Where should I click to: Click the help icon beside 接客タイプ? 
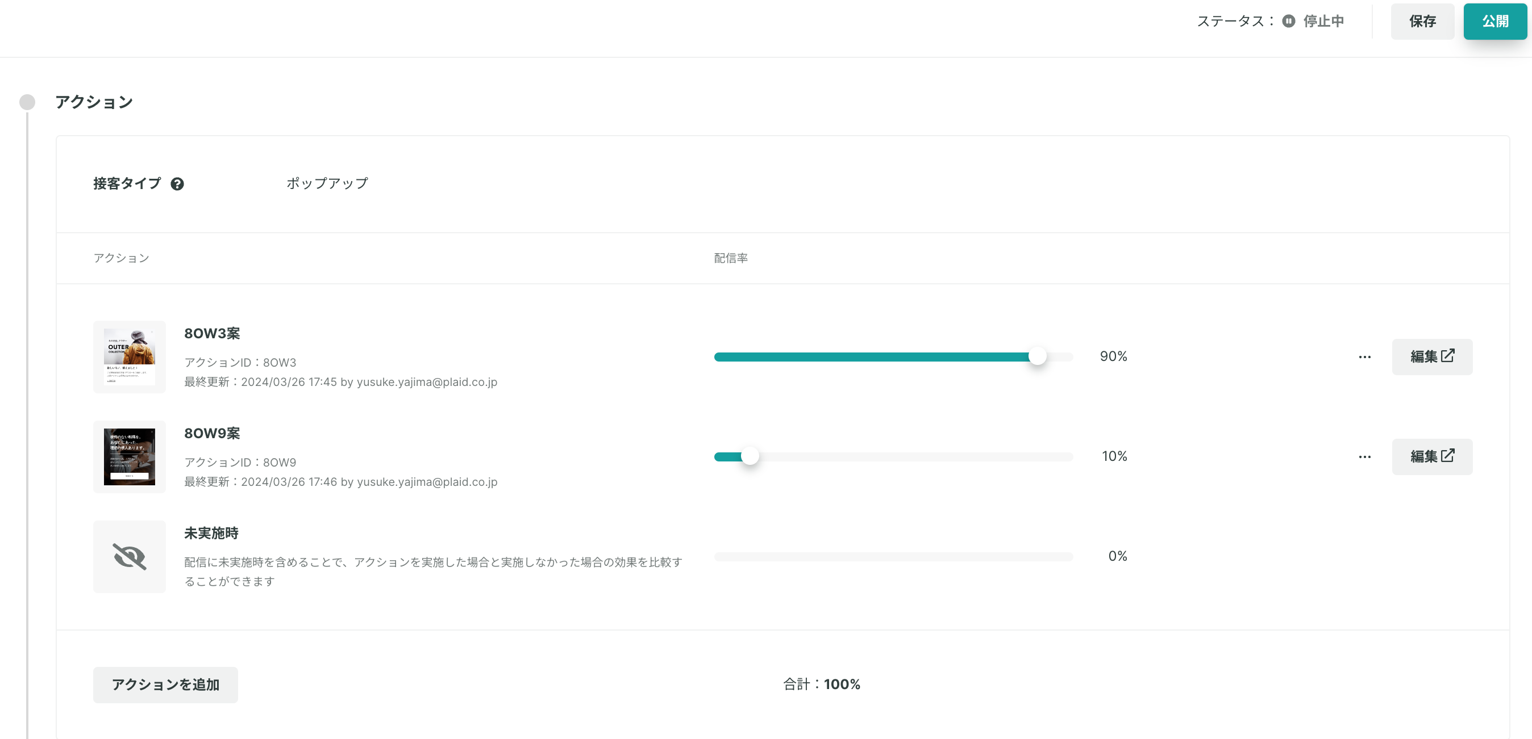click(x=177, y=184)
